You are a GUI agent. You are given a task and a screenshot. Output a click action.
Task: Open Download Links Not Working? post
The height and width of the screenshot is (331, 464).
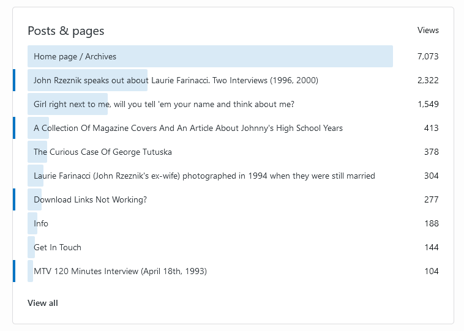coord(90,199)
